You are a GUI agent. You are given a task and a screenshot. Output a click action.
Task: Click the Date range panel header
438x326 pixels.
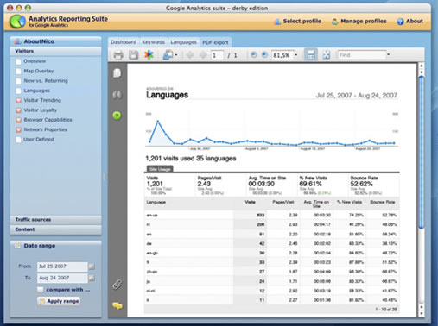(x=56, y=246)
